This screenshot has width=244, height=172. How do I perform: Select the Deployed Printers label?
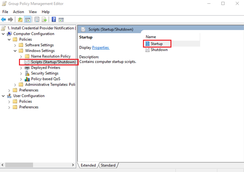[46, 68]
